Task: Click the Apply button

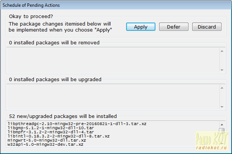Action: click(140, 27)
